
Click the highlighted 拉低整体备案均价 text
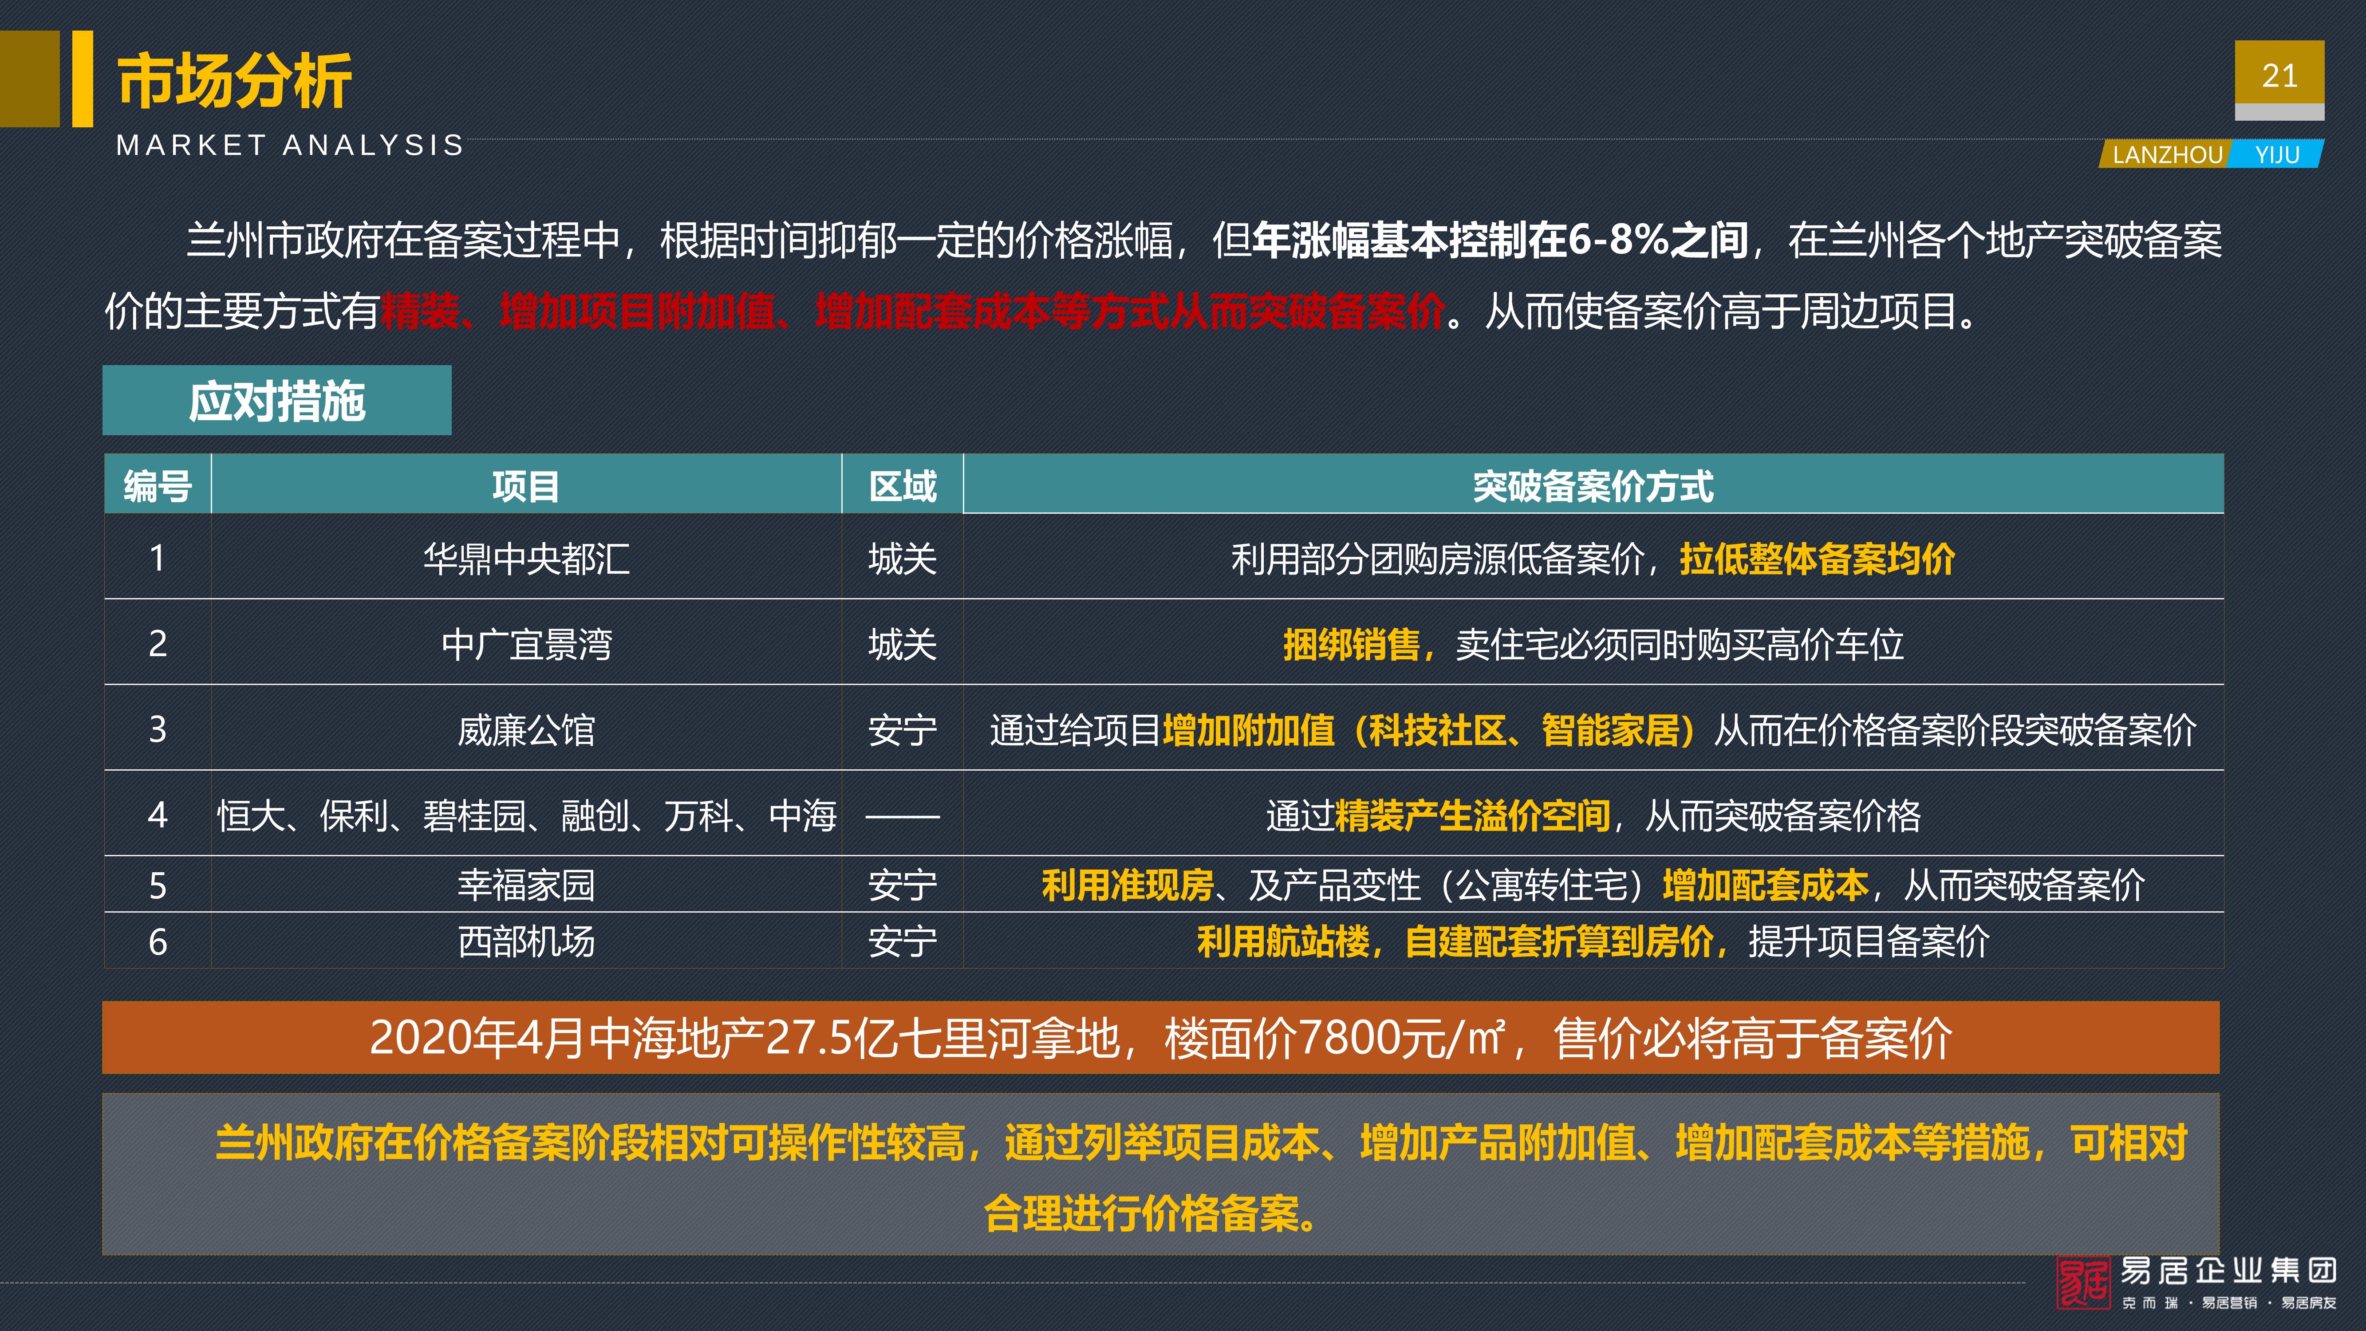1817,559
